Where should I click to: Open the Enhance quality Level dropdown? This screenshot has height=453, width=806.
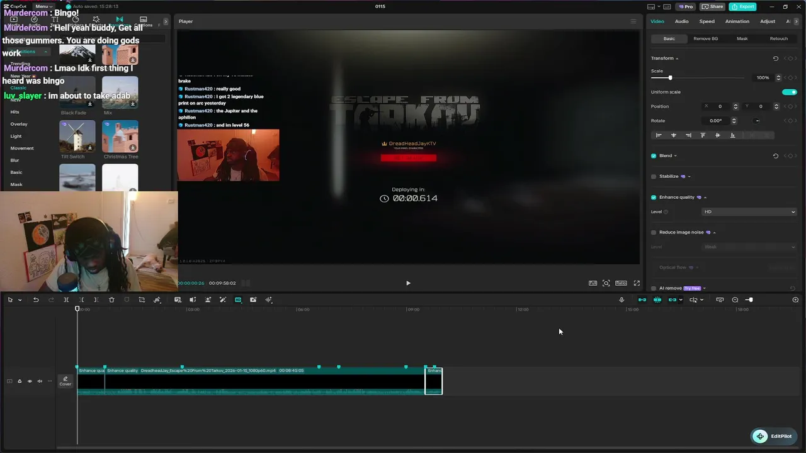[749, 212]
